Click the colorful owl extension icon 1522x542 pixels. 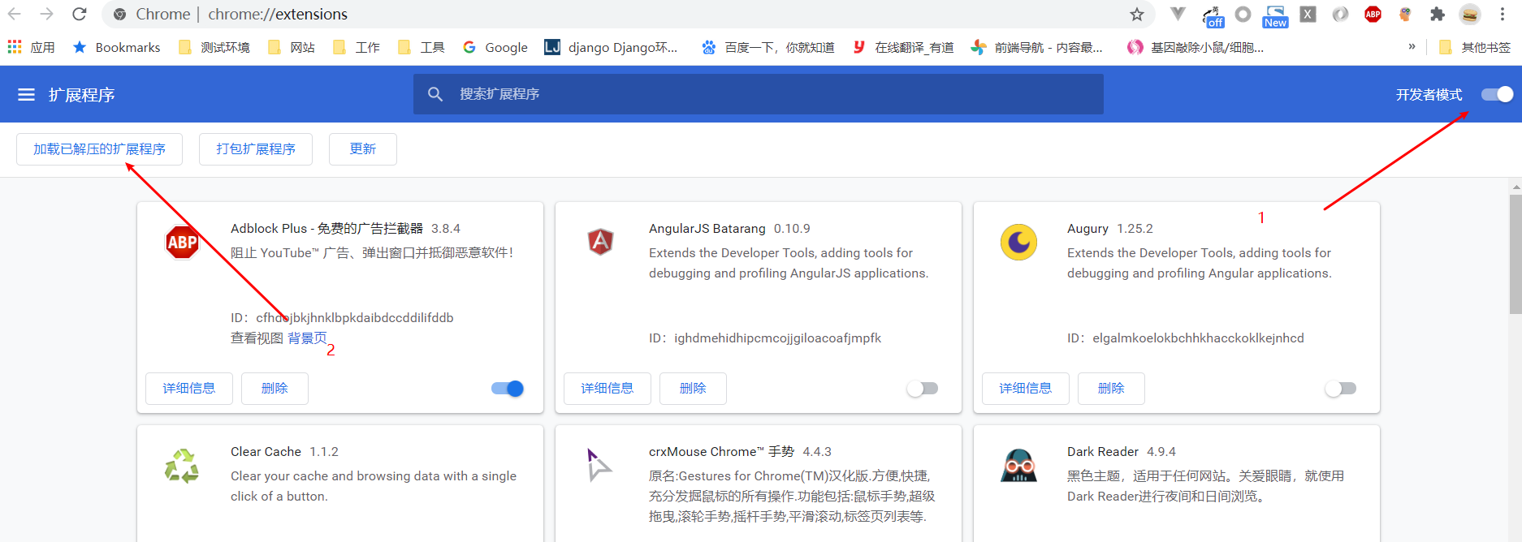(1405, 14)
